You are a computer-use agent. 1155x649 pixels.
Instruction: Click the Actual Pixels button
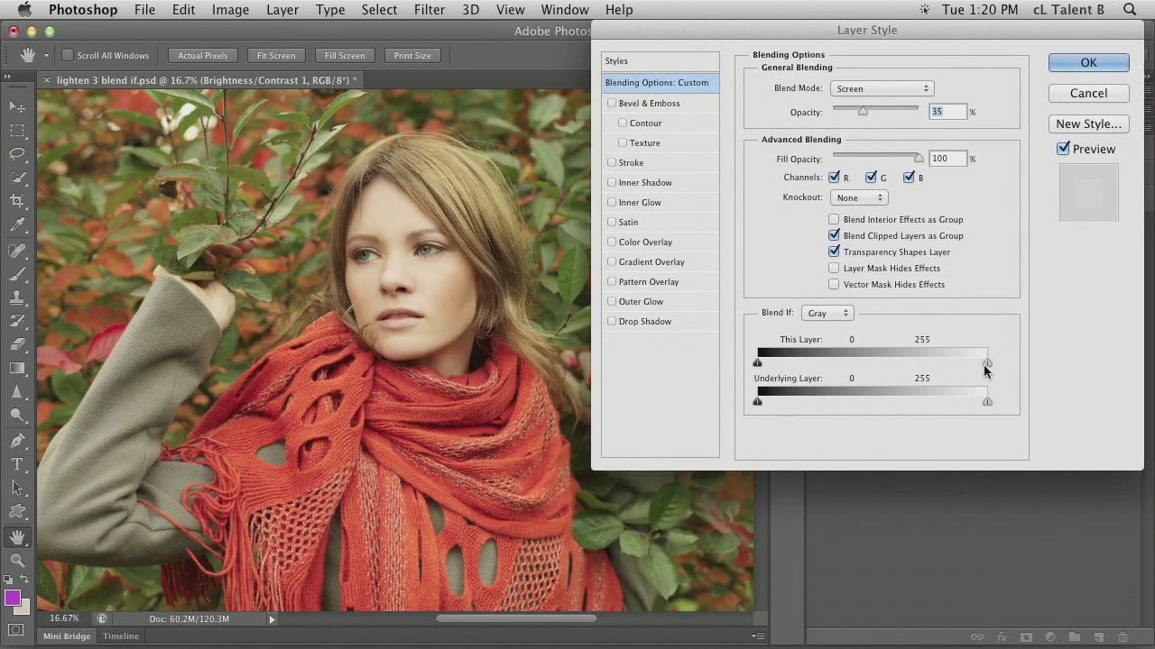[x=202, y=56]
